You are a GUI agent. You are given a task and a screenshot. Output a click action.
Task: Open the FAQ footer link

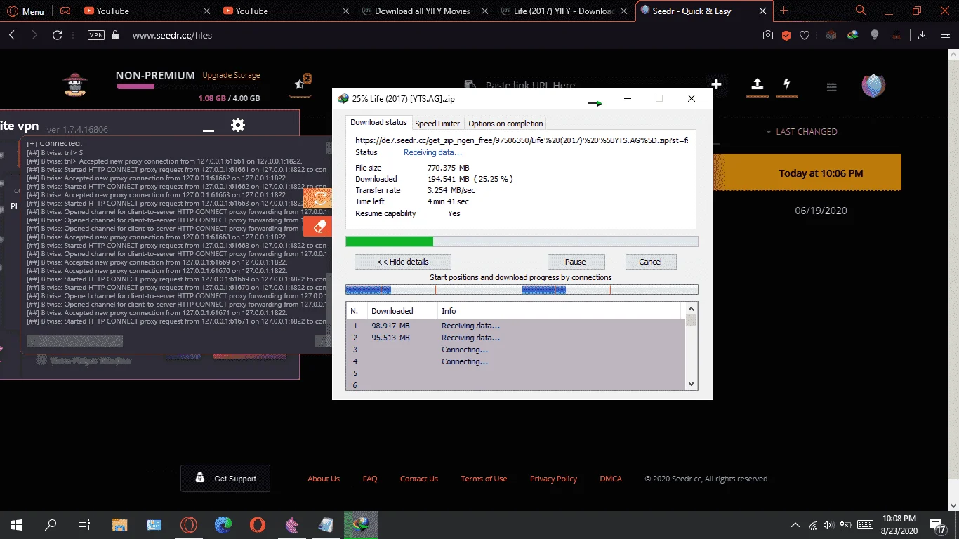point(370,479)
